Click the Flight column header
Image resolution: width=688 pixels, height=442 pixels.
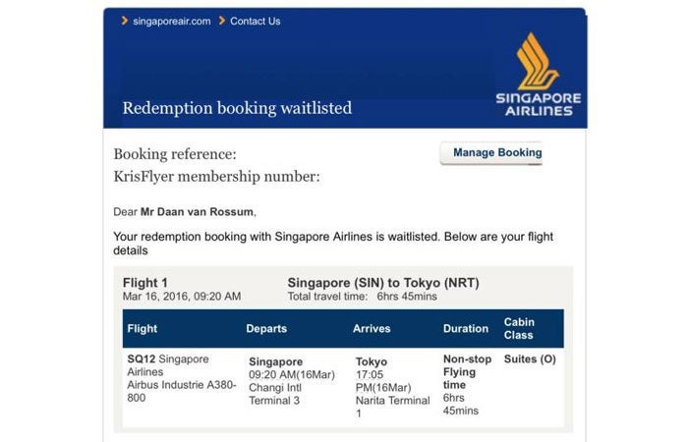point(143,329)
